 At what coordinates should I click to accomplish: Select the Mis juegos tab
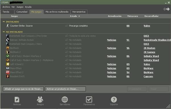(36, 12)
